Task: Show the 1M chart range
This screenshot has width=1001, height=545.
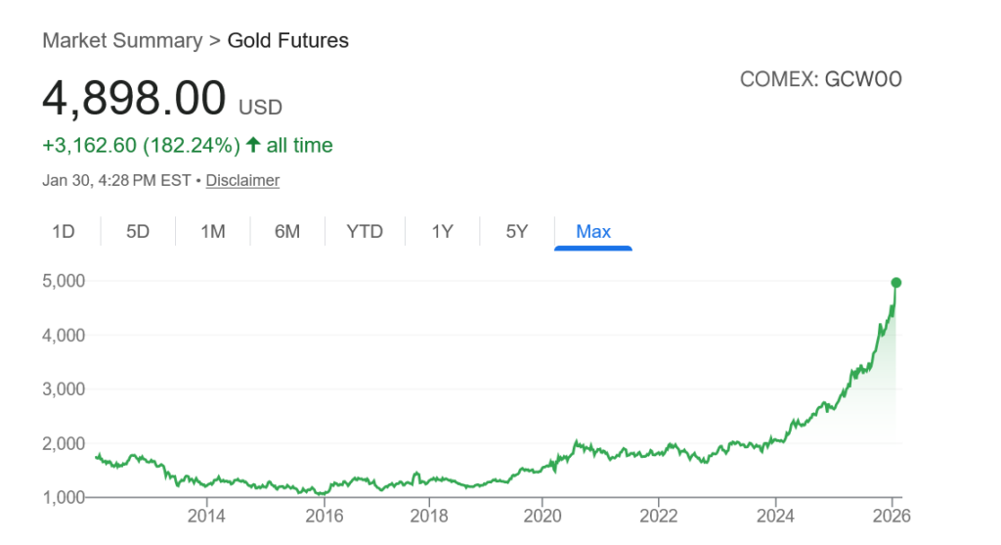Action: tap(212, 232)
